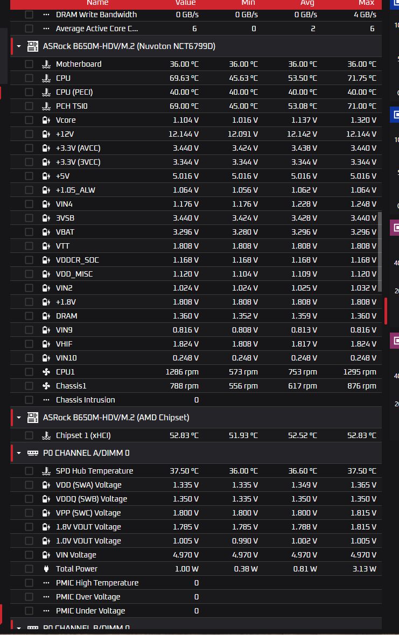This screenshot has height=635, width=399.
Task: Sort by the Name column header
Action: coord(97,3)
